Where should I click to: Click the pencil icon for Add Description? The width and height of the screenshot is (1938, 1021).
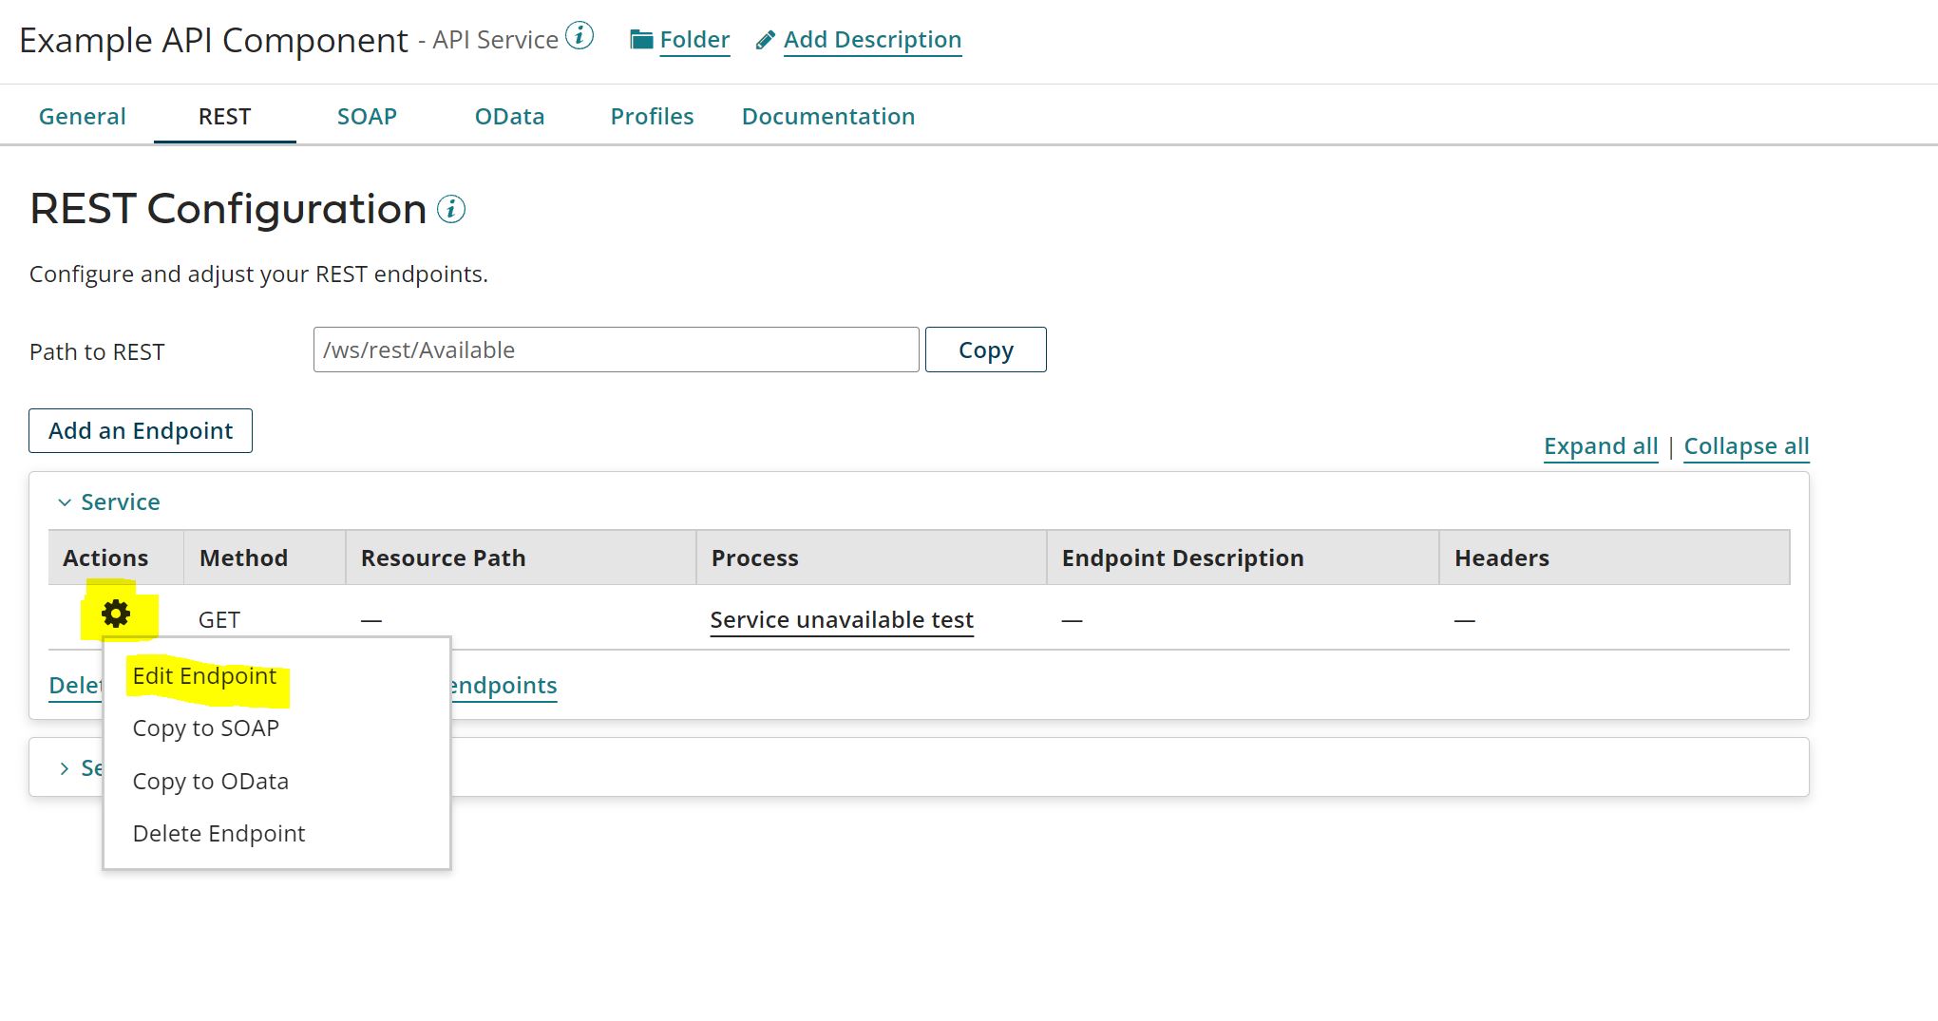pyautogui.click(x=766, y=41)
